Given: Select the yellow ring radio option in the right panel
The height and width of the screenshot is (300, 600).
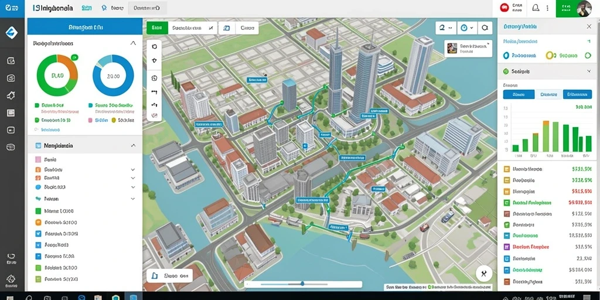Looking at the screenshot, I should click(550, 56).
